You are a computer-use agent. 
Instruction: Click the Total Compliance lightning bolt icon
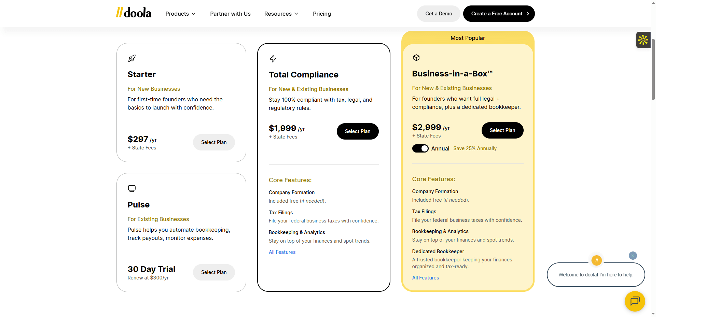[x=273, y=59]
